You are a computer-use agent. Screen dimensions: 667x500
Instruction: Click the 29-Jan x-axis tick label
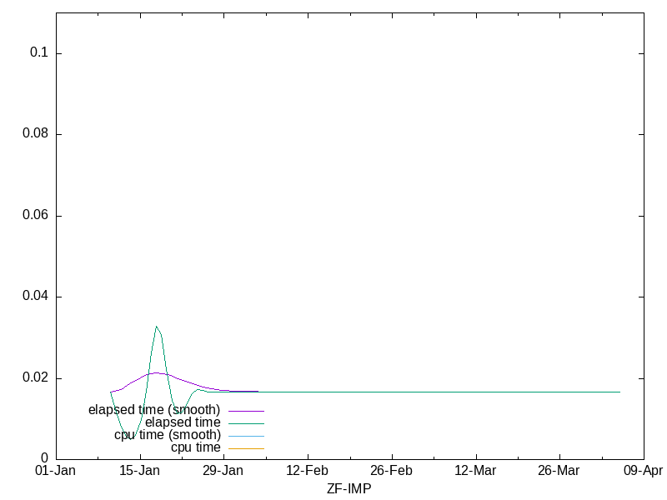[223, 471]
